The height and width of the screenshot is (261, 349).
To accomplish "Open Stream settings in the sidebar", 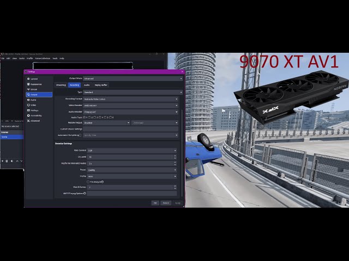I will tap(39, 89).
